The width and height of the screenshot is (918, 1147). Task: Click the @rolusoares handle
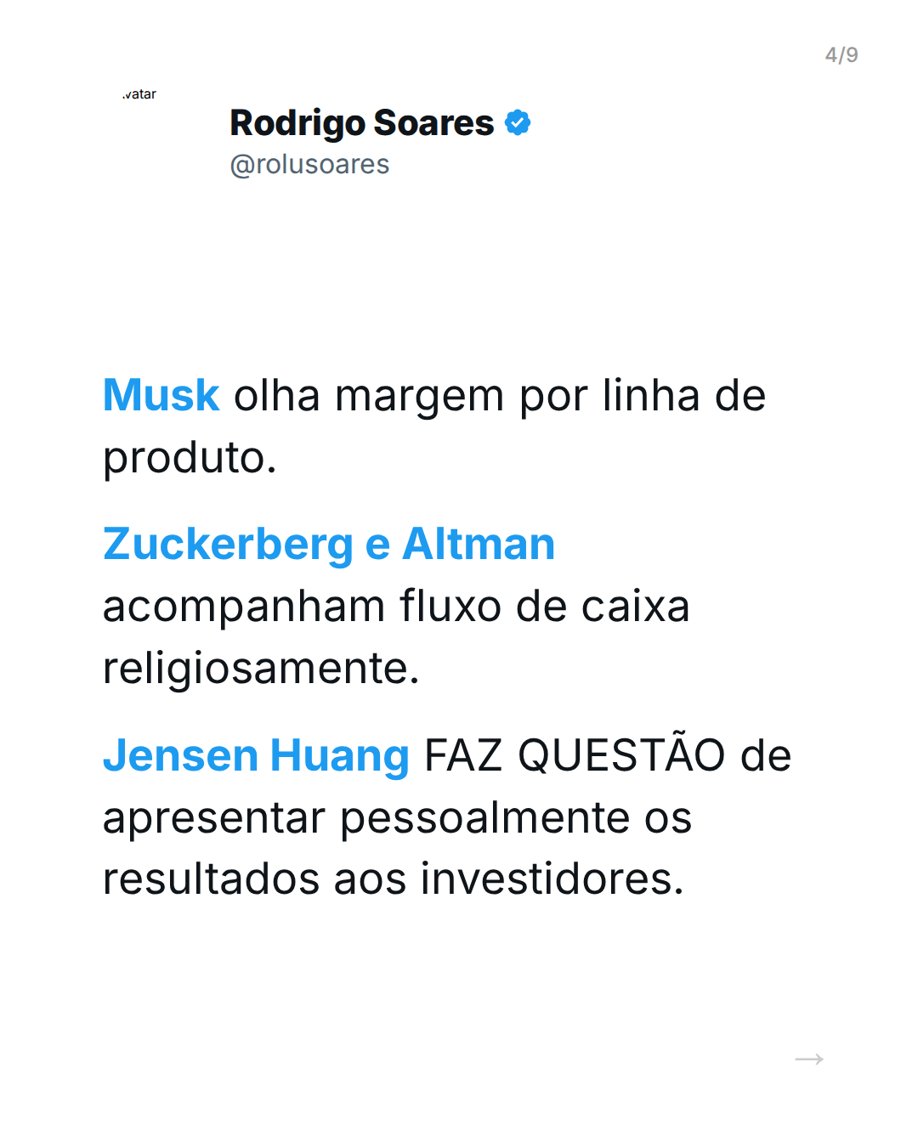pyautogui.click(x=309, y=164)
